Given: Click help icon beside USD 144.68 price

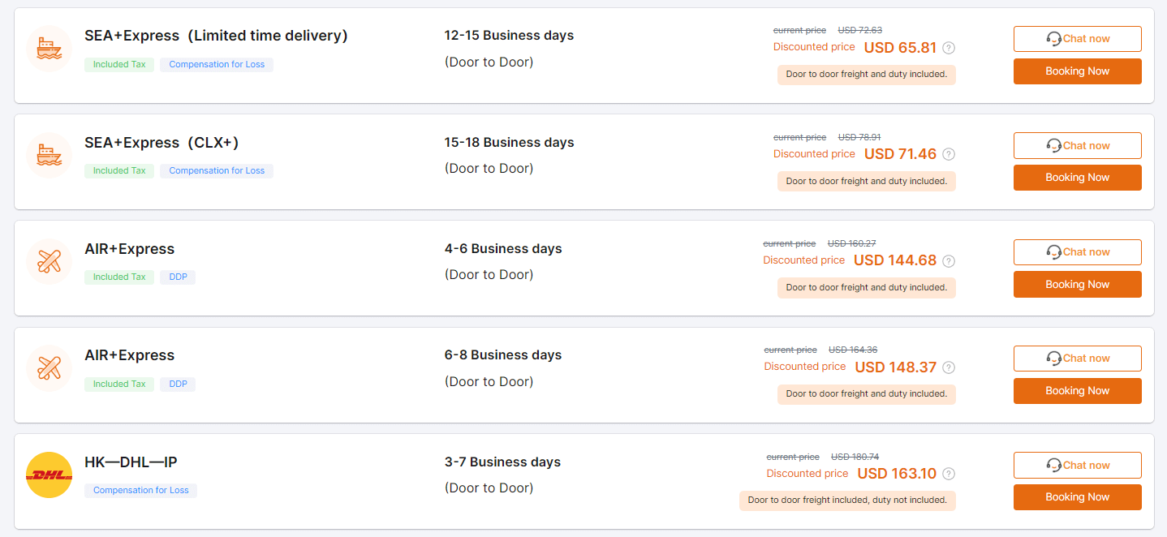Looking at the screenshot, I should pyautogui.click(x=949, y=261).
